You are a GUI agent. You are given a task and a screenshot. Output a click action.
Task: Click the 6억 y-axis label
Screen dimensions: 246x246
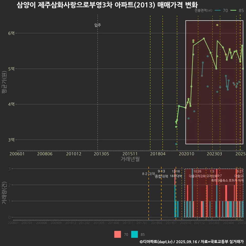click(x=11, y=33)
